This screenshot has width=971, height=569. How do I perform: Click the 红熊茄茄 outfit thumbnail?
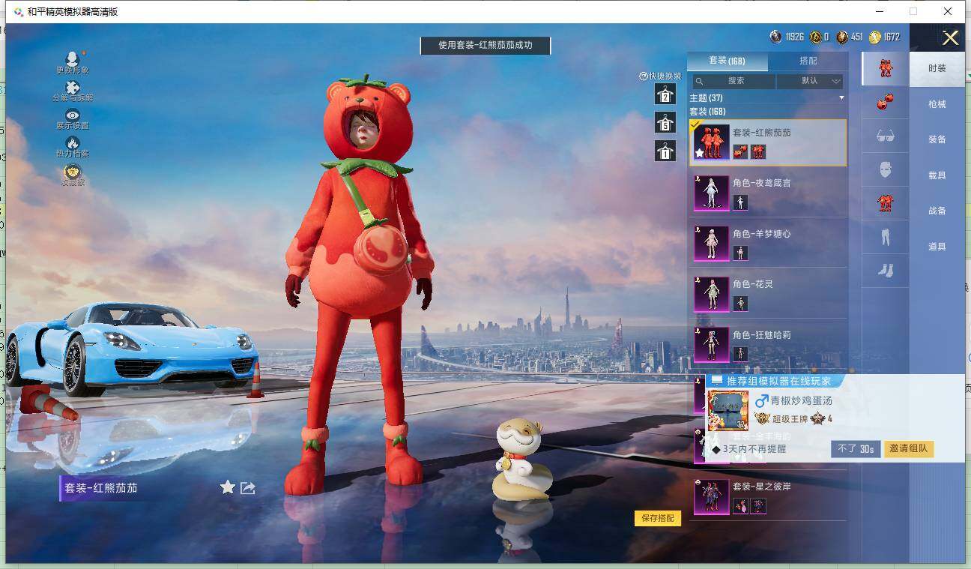tap(711, 142)
